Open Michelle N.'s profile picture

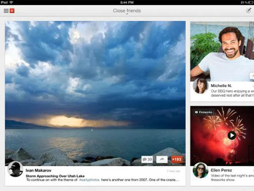200,86
